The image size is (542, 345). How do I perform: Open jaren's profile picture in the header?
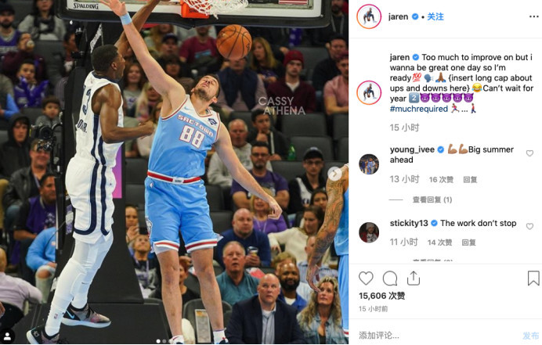click(369, 16)
